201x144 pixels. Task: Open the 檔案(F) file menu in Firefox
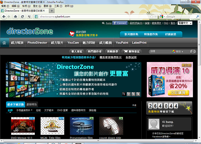pyautogui.click(x=5, y=6)
